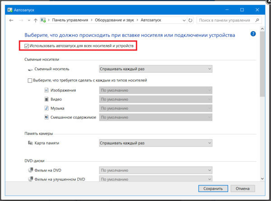Click the Видео film icon
The image size is (271, 201).
[x=47, y=99]
